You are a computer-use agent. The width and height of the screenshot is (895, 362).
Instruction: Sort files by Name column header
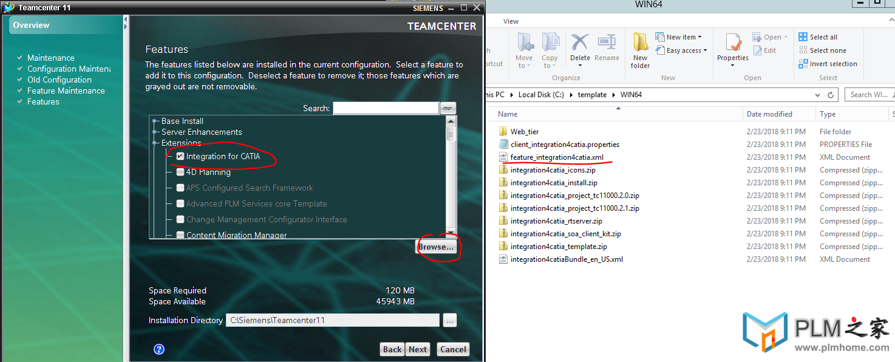click(x=508, y=114)
